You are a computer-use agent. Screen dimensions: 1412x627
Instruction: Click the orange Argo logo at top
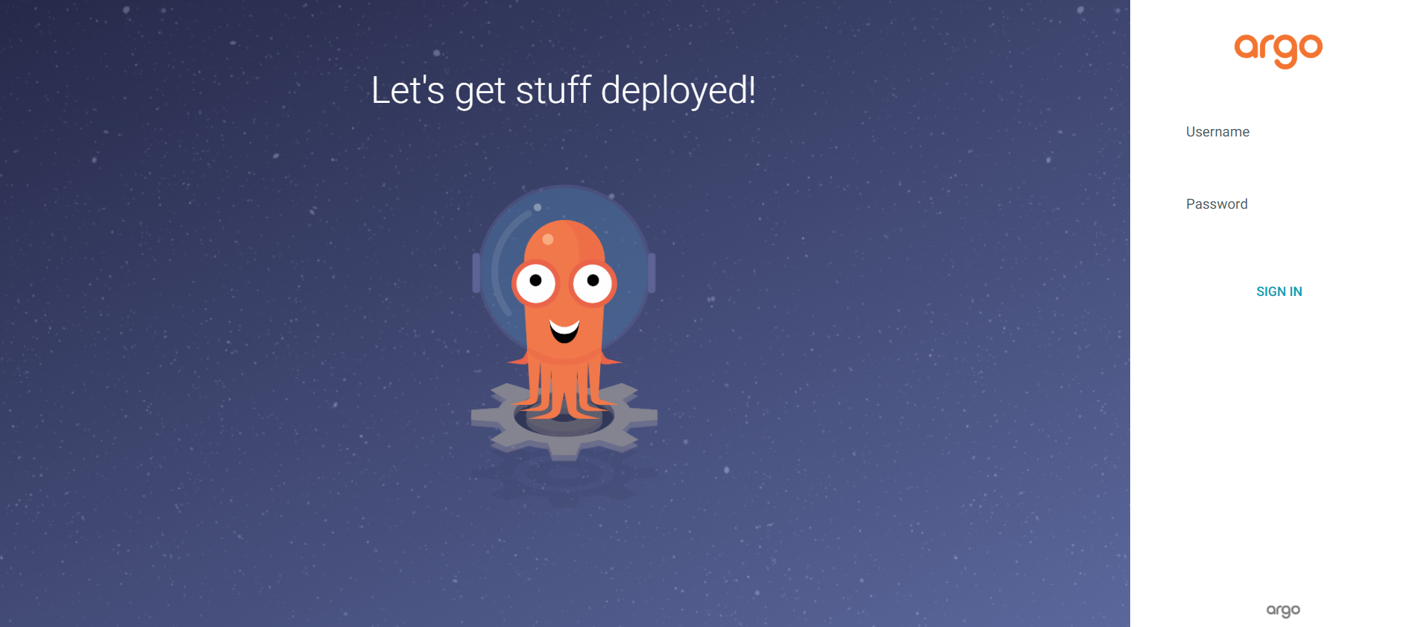point(1278,50)
